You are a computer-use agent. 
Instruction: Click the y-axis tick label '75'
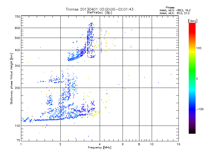tap(18, 140)
